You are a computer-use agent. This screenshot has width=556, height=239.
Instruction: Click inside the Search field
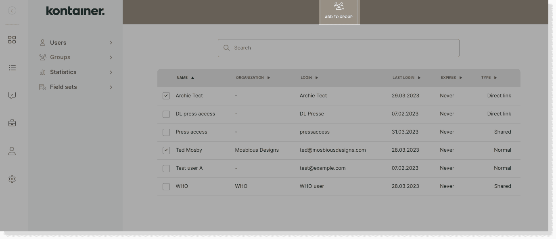point(339,47)
